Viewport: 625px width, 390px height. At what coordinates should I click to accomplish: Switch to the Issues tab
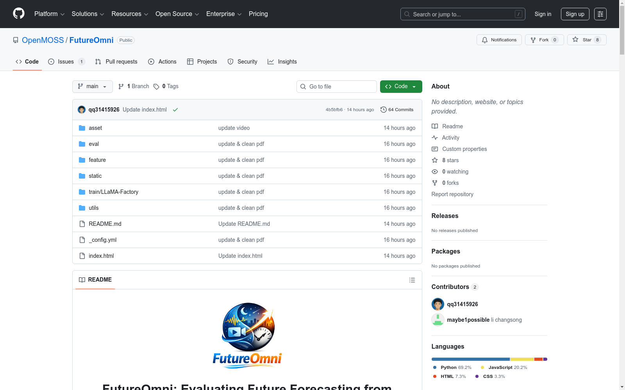pyautogui.click(x=66, y=62)
